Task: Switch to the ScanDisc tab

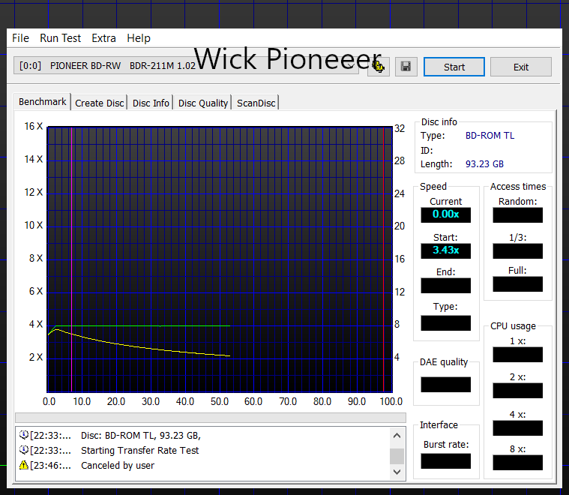Action: coord(256,103)
